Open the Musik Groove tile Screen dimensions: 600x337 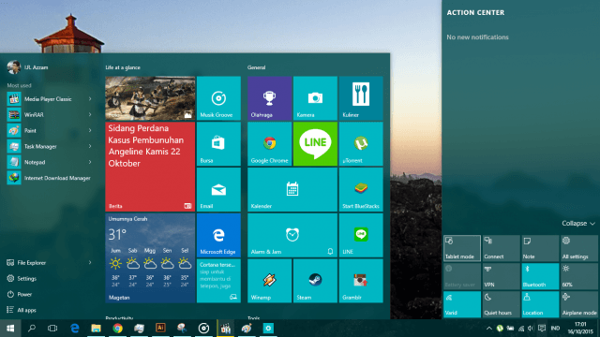pyautogui.click(x=218, y=98)
